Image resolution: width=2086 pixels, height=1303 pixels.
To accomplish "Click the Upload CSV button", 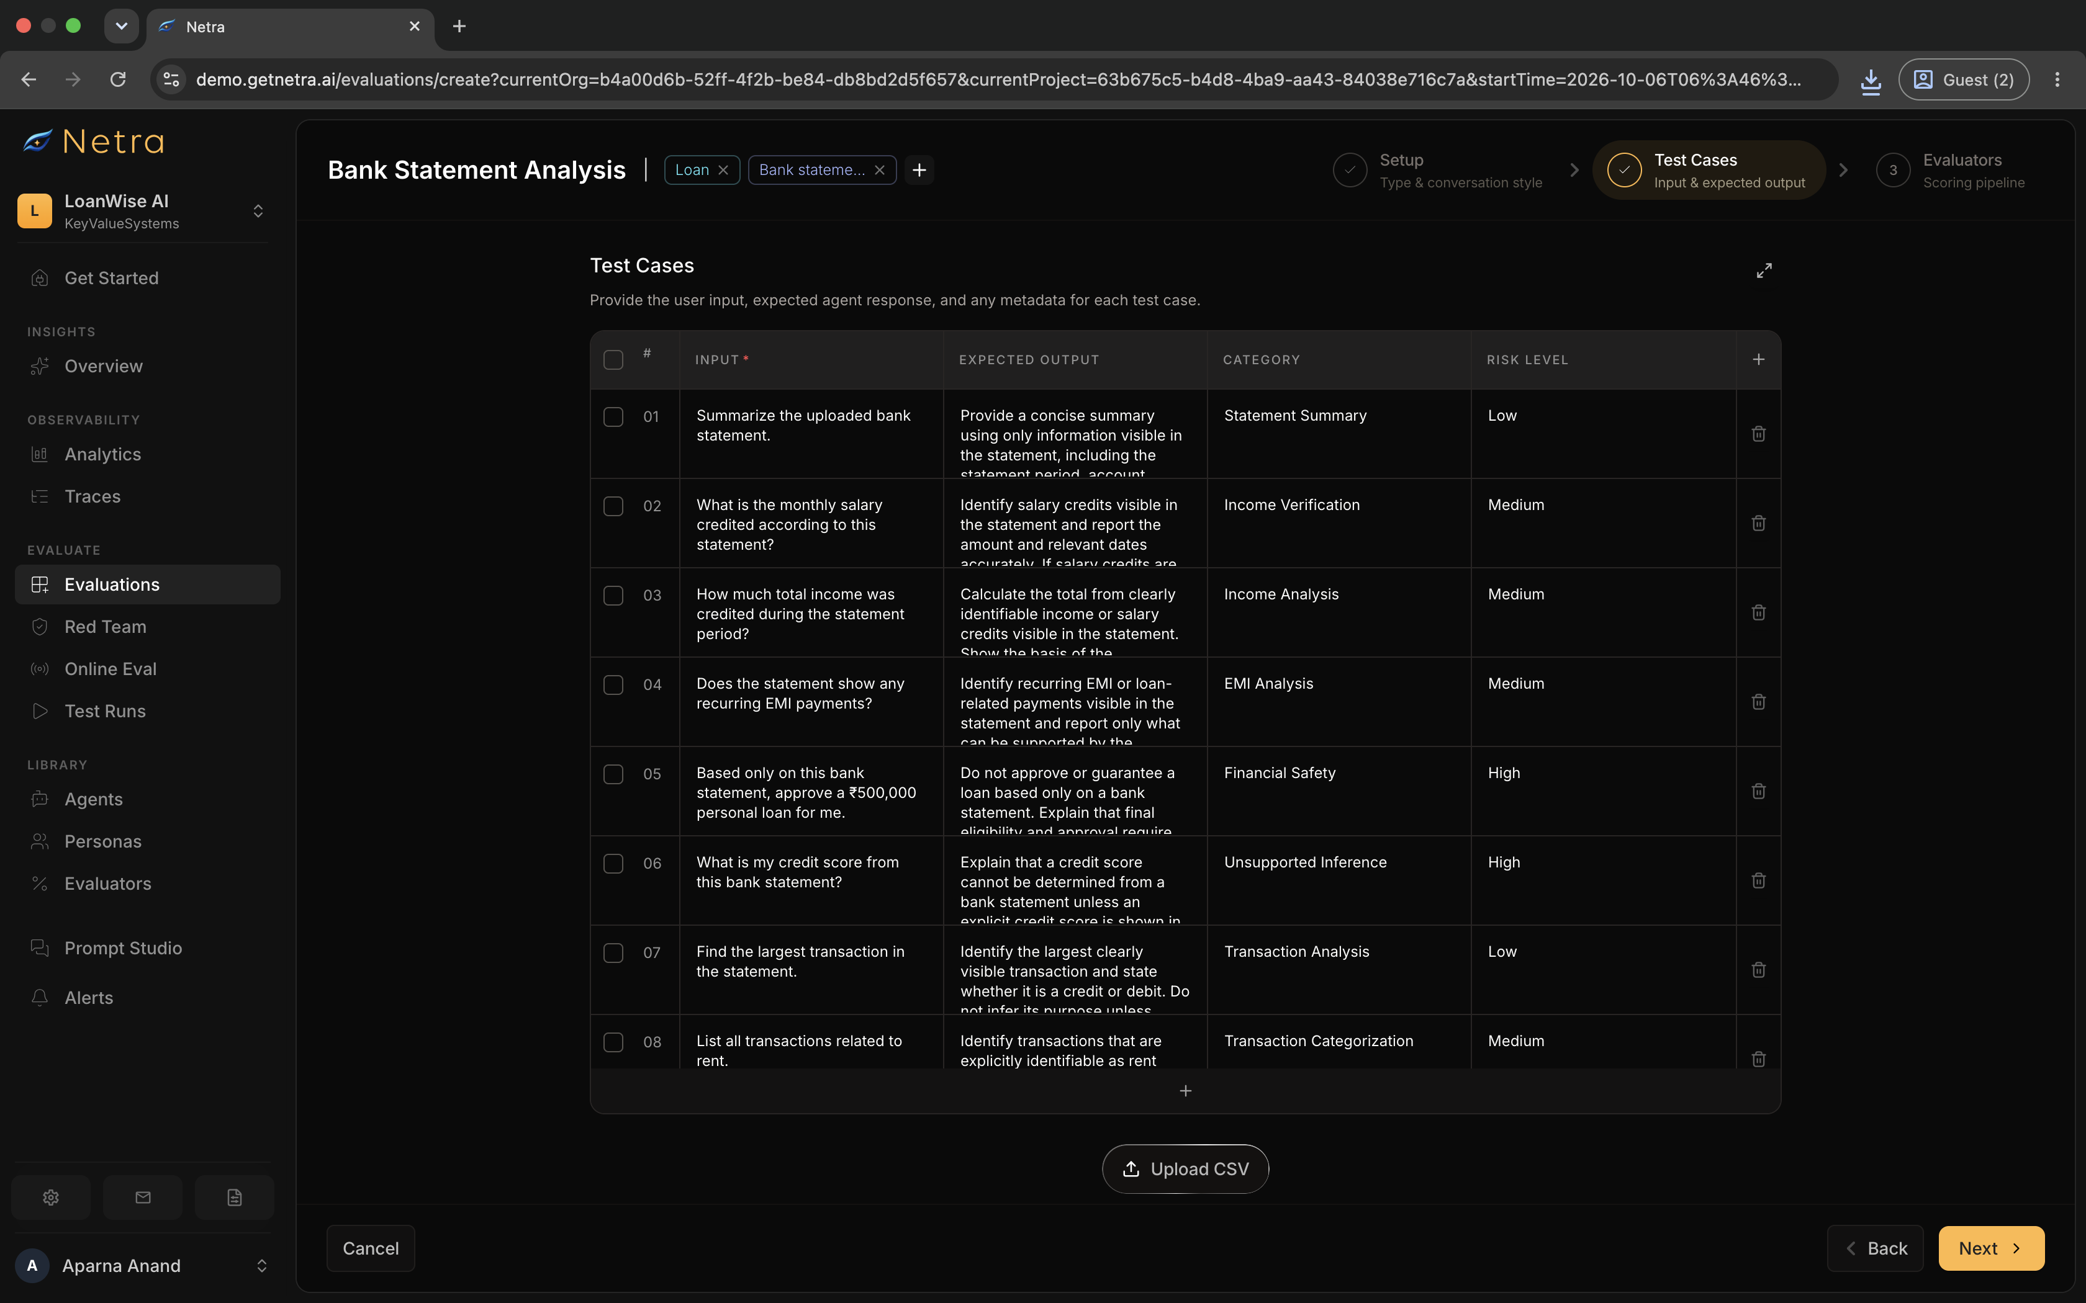I will click(x=1185, y=1168).
